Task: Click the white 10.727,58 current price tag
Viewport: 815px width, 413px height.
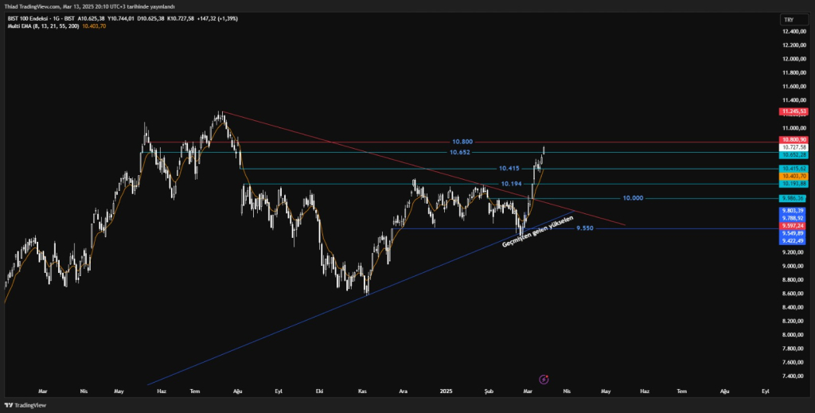Action: coord(794,147)
